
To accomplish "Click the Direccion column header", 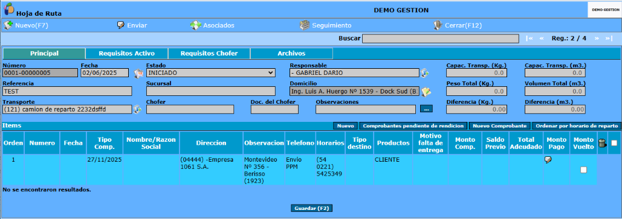I will point(211,143).
